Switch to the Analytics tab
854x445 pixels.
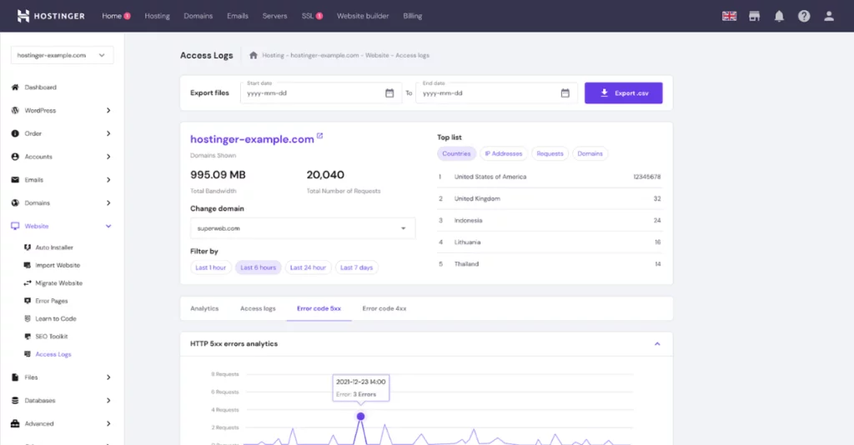click(x=204, y=308)
